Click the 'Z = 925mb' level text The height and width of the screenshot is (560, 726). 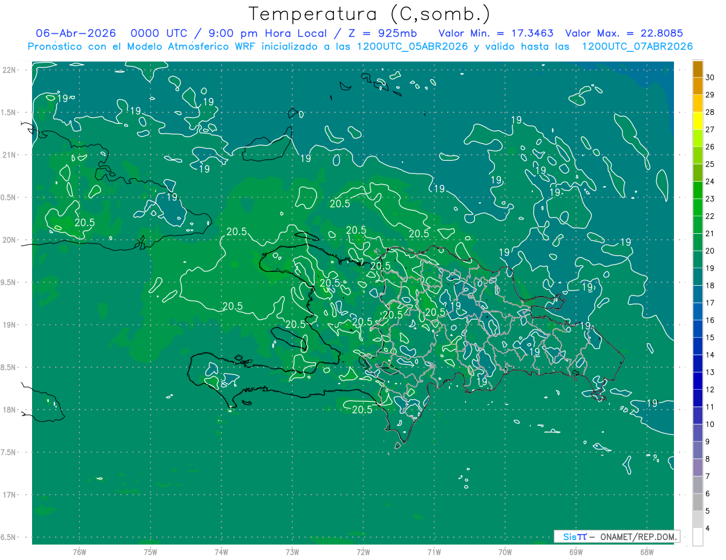click(x=387, y=33)
